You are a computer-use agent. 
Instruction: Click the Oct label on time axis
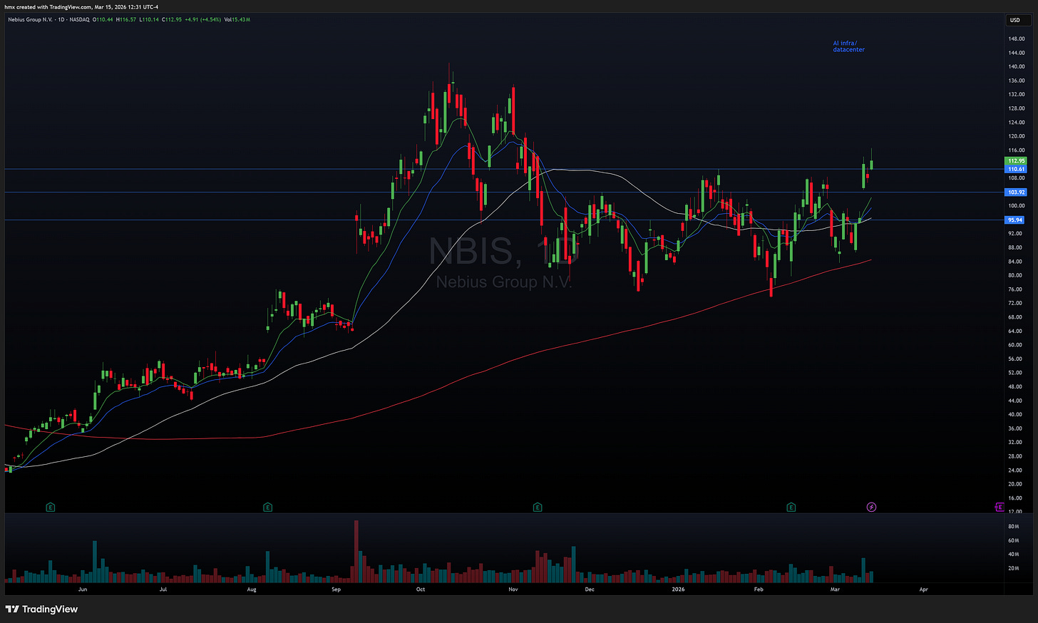click(x=421, y=589)
